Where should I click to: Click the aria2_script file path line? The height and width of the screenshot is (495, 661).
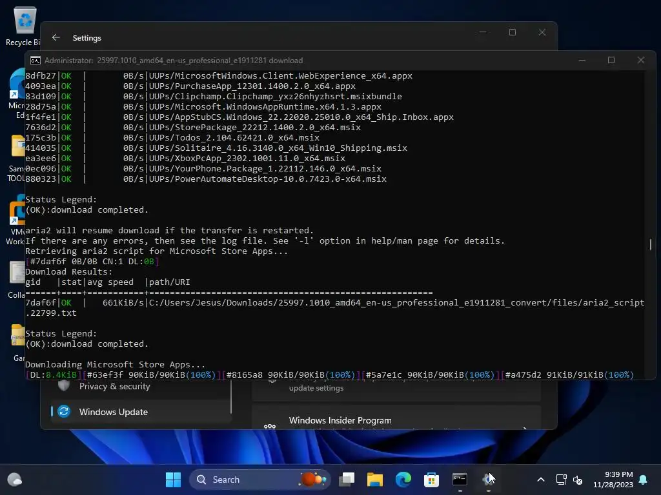click(x=335, y=307)
